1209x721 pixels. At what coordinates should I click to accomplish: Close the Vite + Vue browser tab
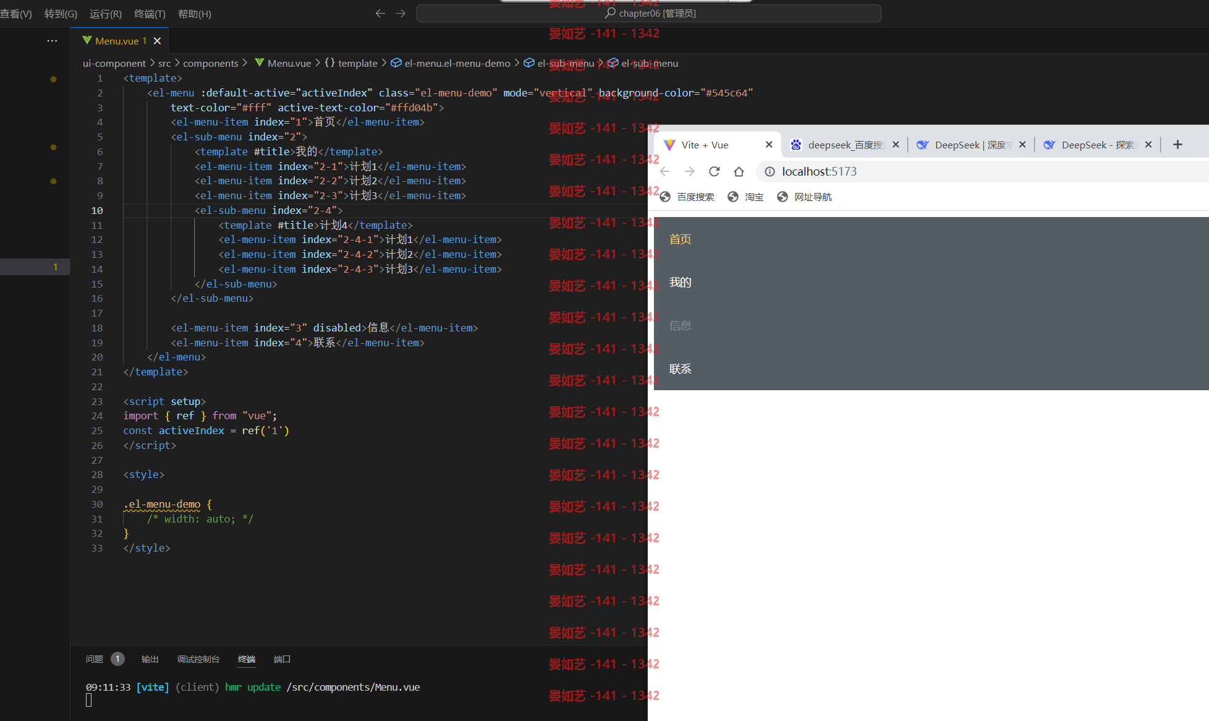(769, 145)
